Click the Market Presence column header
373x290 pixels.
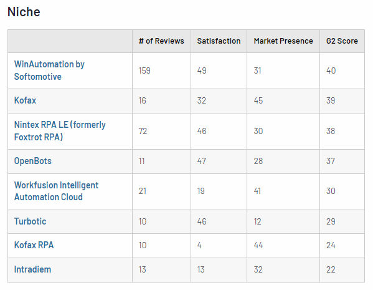point(283,41)
